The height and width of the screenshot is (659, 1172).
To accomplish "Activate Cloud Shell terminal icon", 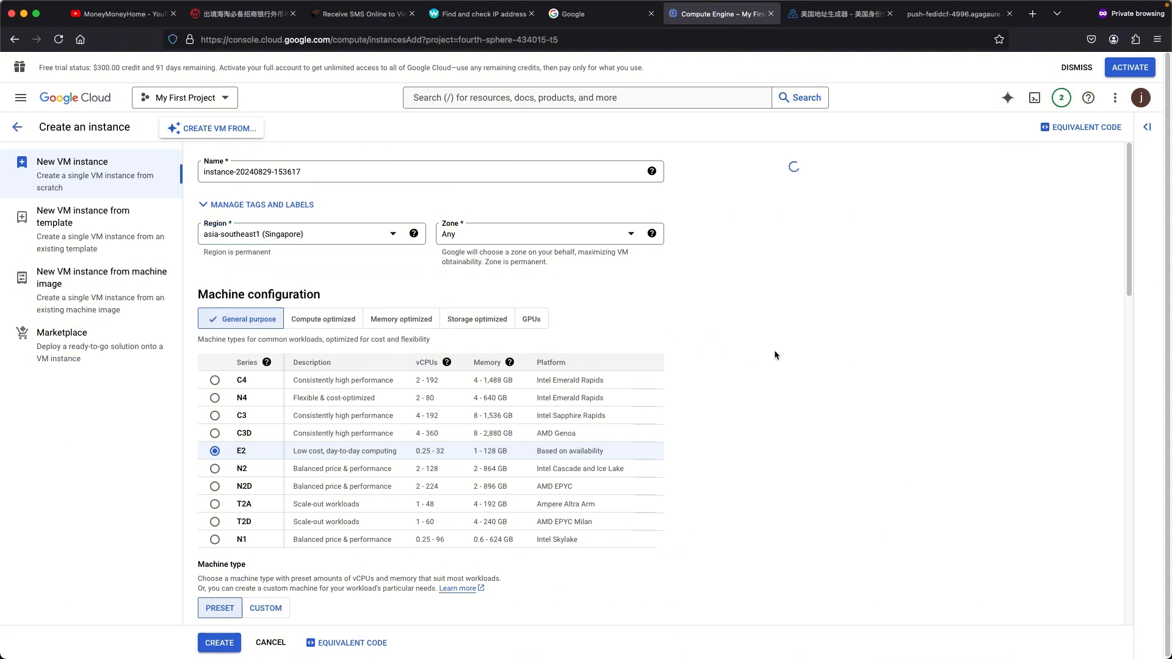I will (1035, 98).
